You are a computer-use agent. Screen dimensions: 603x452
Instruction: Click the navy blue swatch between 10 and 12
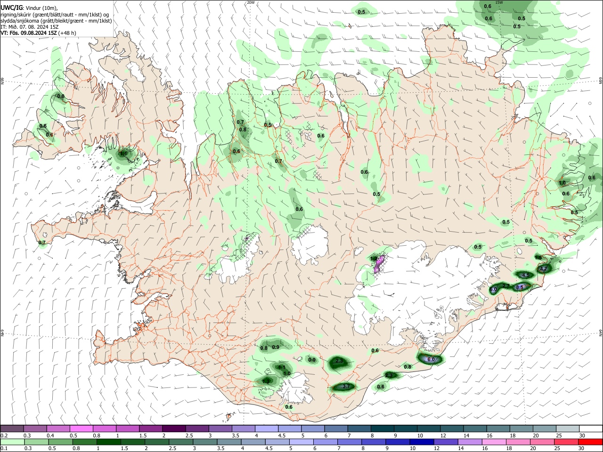pyautogui.click(x=421, y=442)
